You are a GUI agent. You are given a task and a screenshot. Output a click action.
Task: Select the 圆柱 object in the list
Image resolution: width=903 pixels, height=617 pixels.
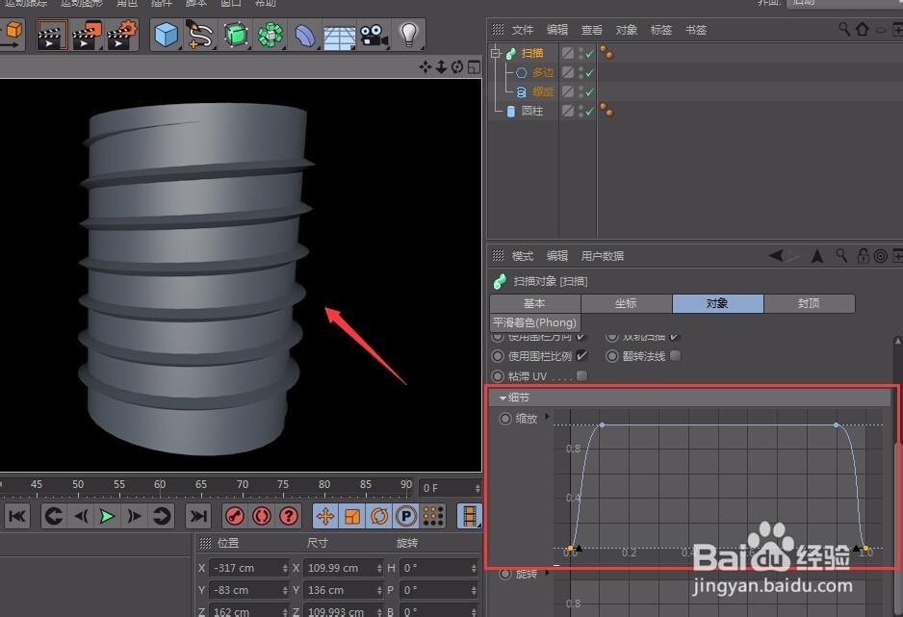coord(531,111)
